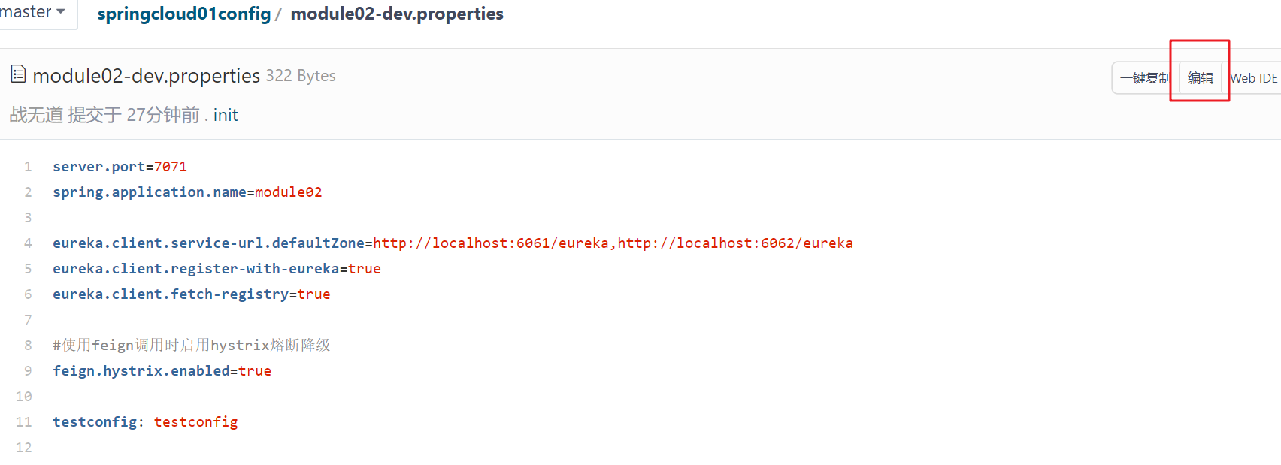Click the server.port=7071 code line
Screen dimensions: 1281x465
pyautogui.click(x=120, y=167)
